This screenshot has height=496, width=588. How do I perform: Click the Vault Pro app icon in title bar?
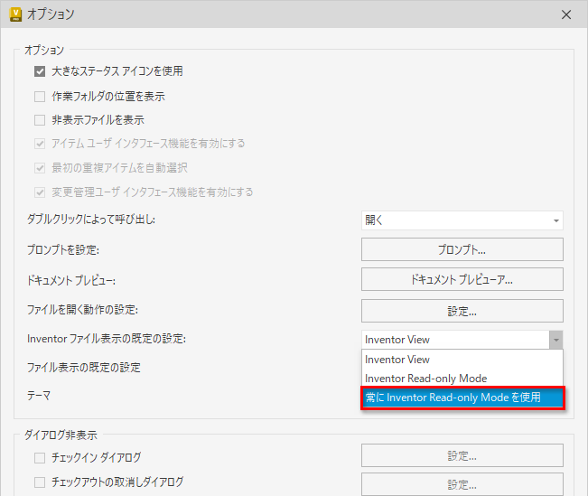tap(15, 14)
